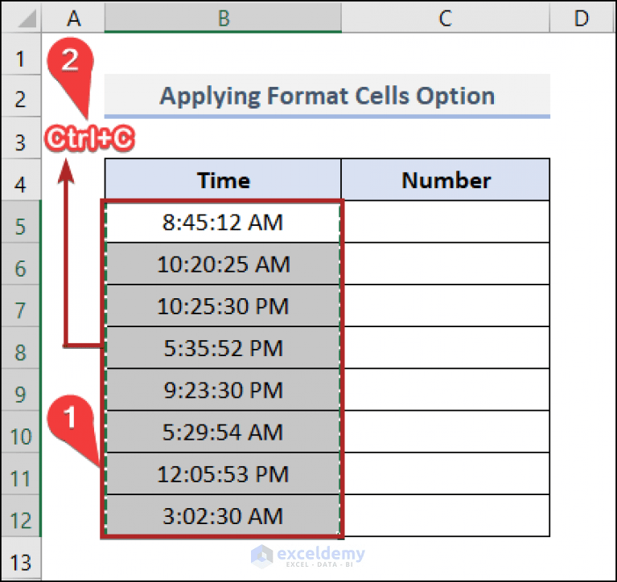Select row 13 header

point(21,559)
